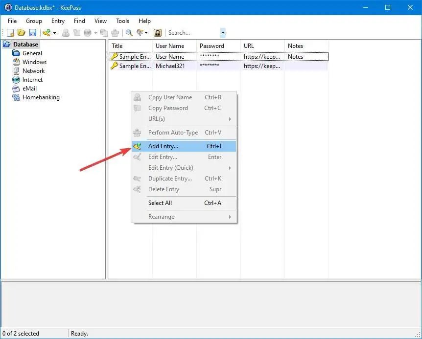The image size is (422, 339).
Task: Open the Group menu
Action: 34,21
